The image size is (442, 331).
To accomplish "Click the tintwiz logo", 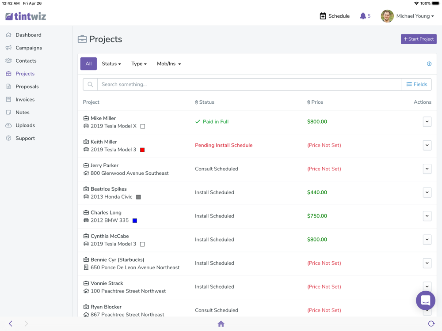I will pos(26,16).
